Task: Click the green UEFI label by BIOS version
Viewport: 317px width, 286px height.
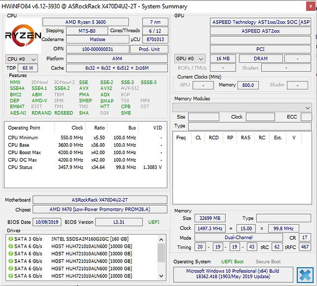Action: pyautogui.click(x=154, y=222)
